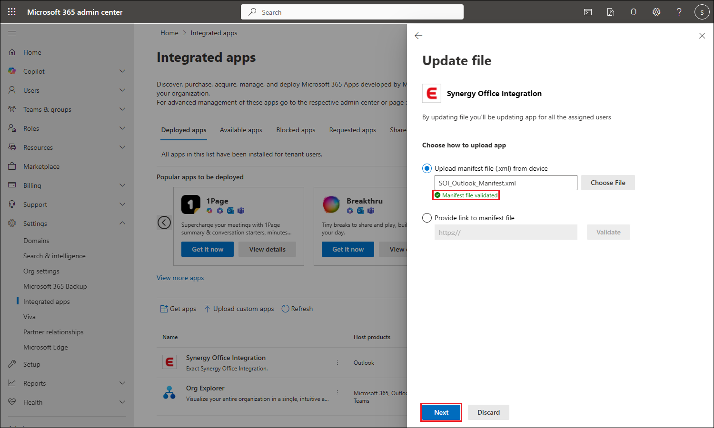
Task: Click the Search box in header
Action: tap(352, 12)
